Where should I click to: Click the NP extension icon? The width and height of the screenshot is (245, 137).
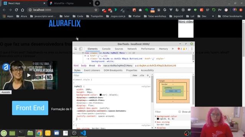(x=207, y=10)
